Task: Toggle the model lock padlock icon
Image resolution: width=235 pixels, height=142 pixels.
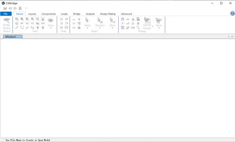Action: [x=20, y=8]
